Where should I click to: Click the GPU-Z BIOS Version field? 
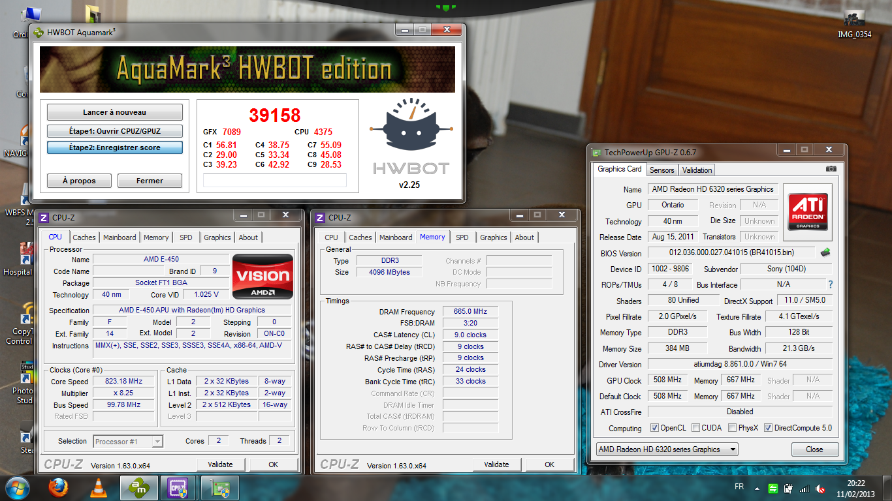[732, 252]
